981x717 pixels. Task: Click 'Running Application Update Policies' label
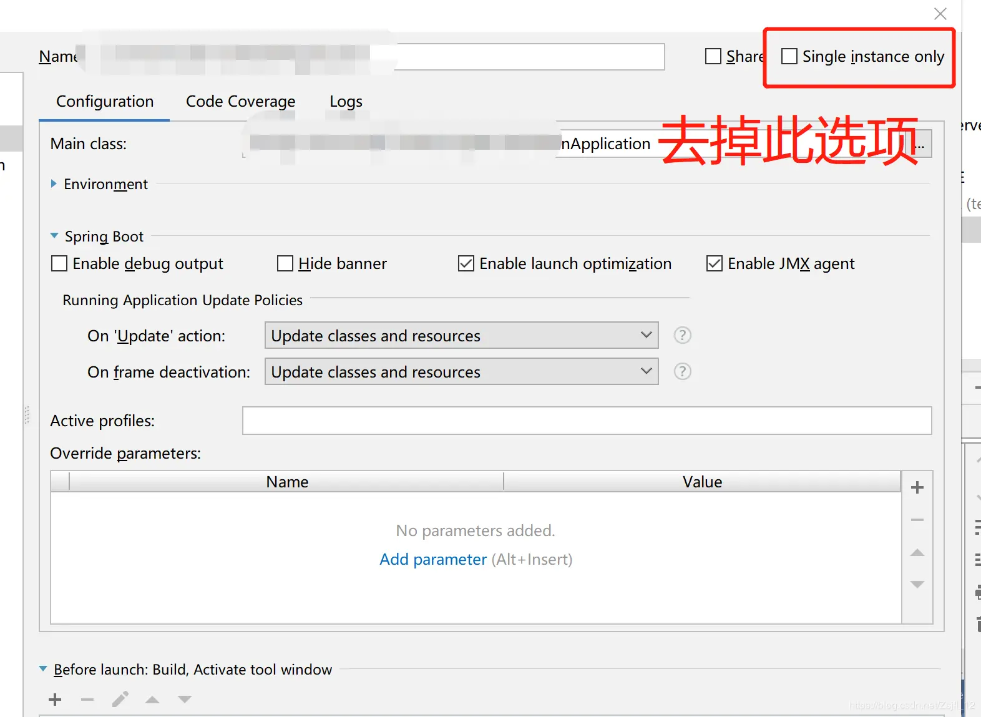point(182,300)
